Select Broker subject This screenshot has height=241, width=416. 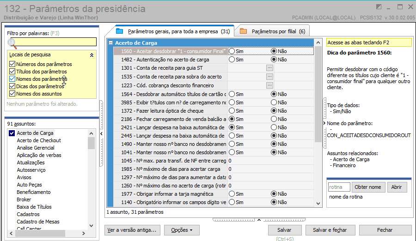(24, 199)
